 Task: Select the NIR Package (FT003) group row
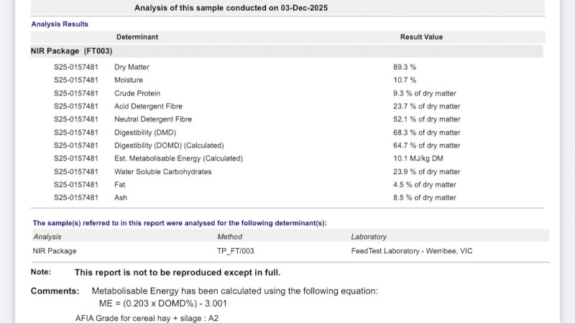pos(72,51)
